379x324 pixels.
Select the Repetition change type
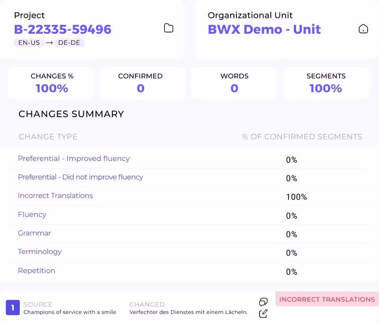point(36,270)
